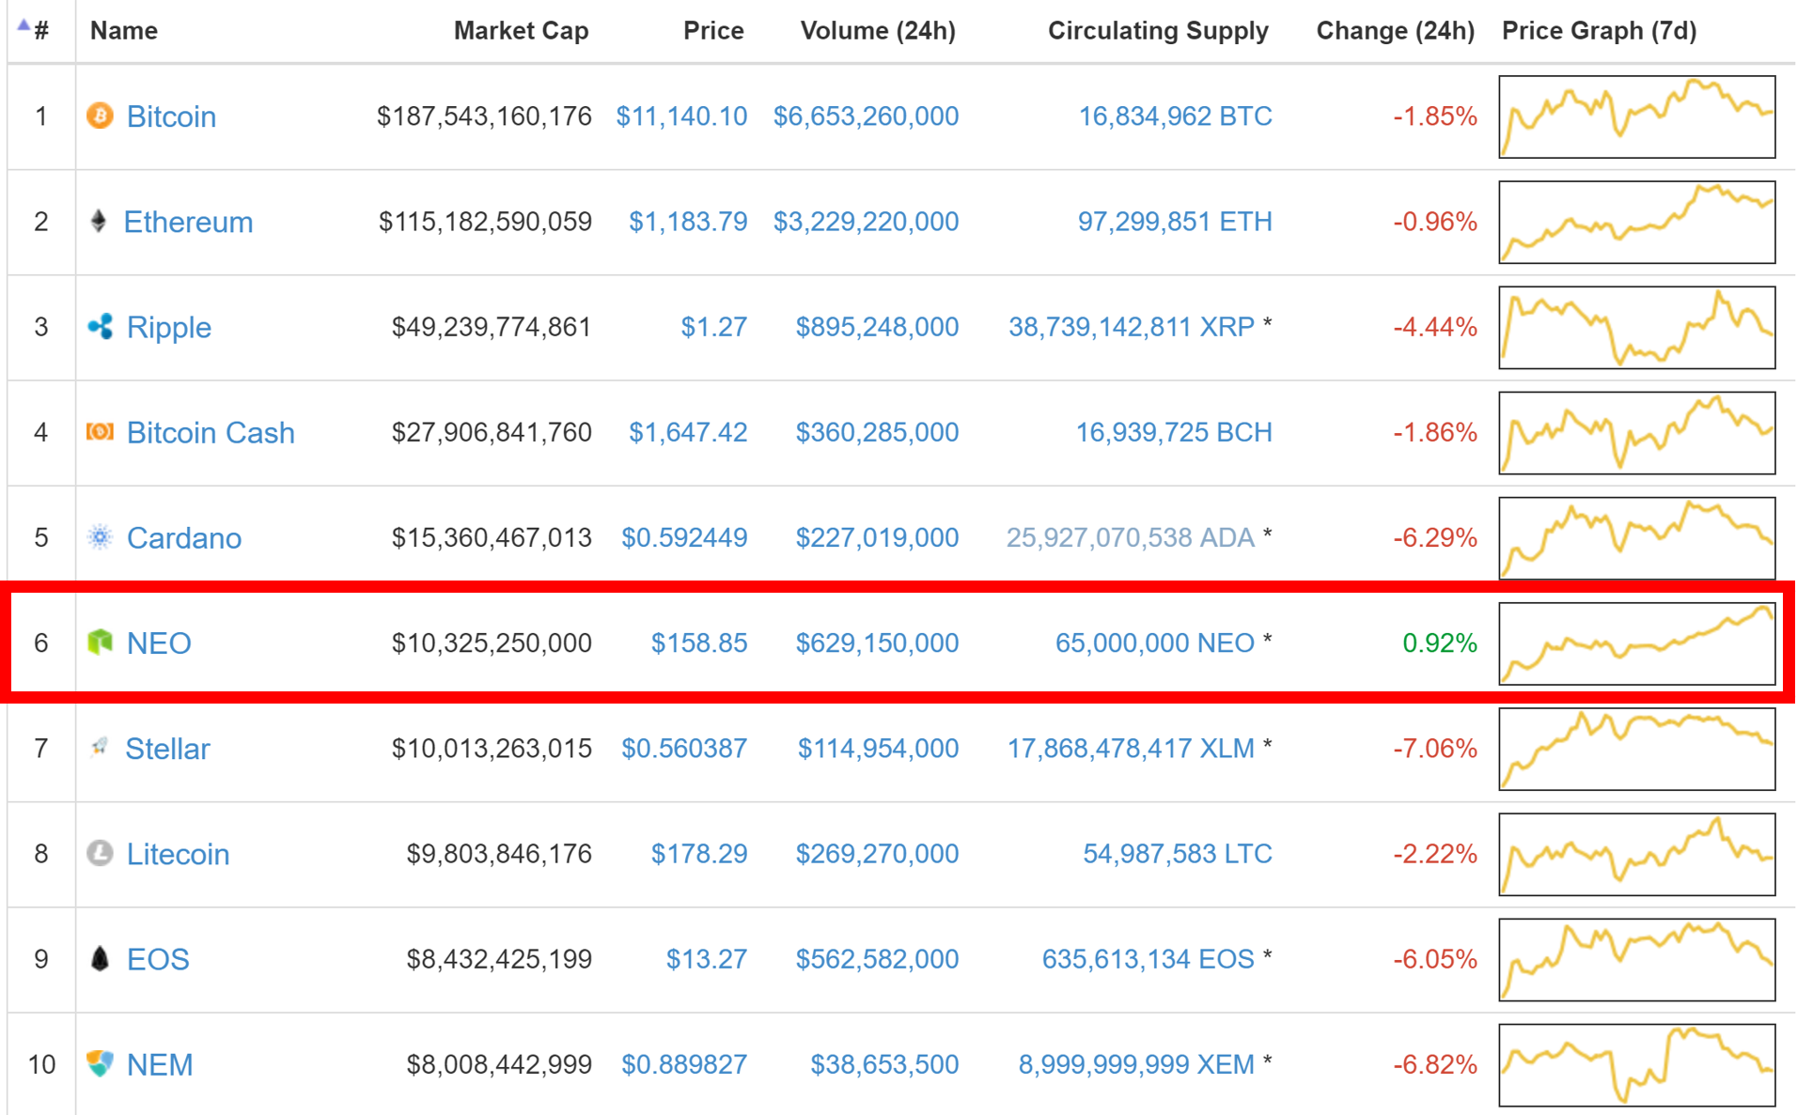1797x1115 pixels.
Task: Click Ethereum price $1,183.79
Action: [688, 221]
